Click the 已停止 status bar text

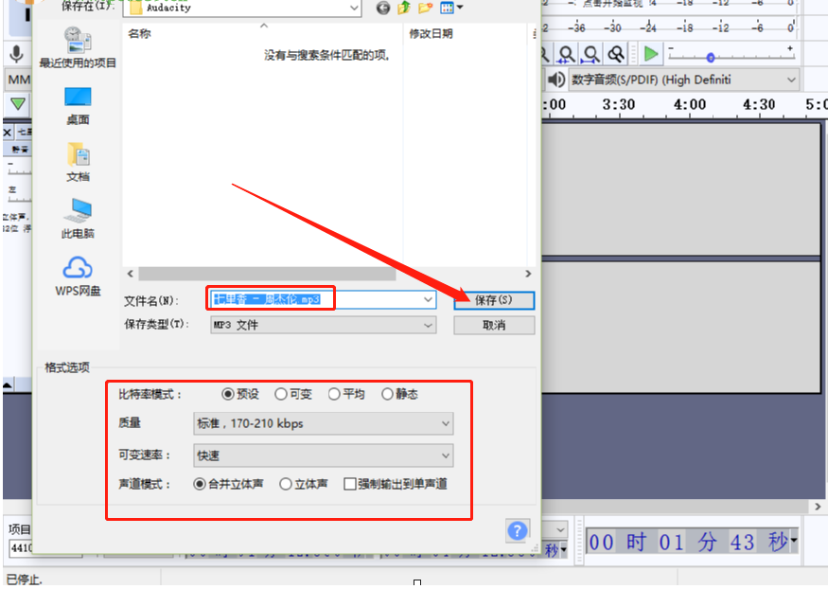coord(24,580)
